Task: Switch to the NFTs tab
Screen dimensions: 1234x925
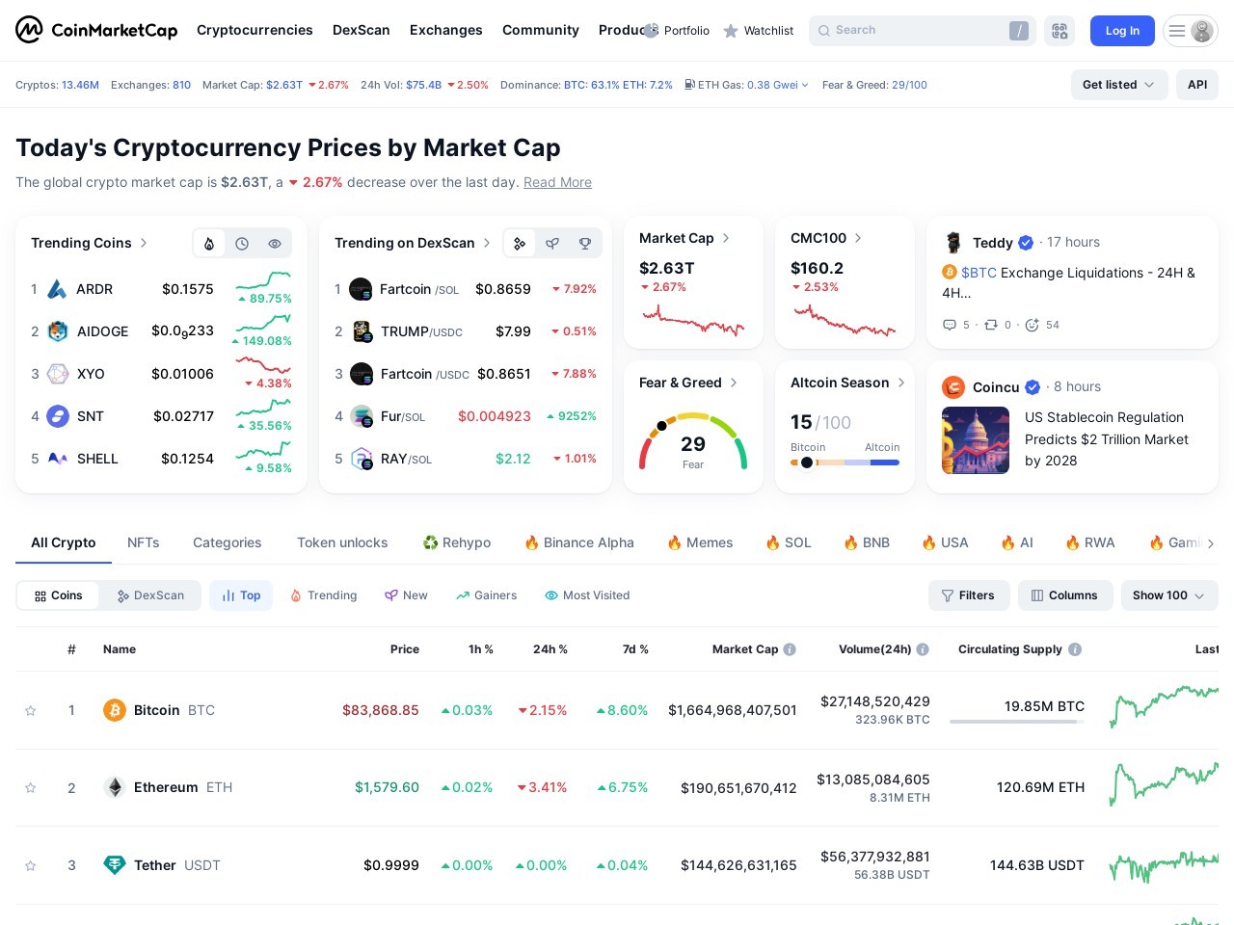Action: point(143,542)
